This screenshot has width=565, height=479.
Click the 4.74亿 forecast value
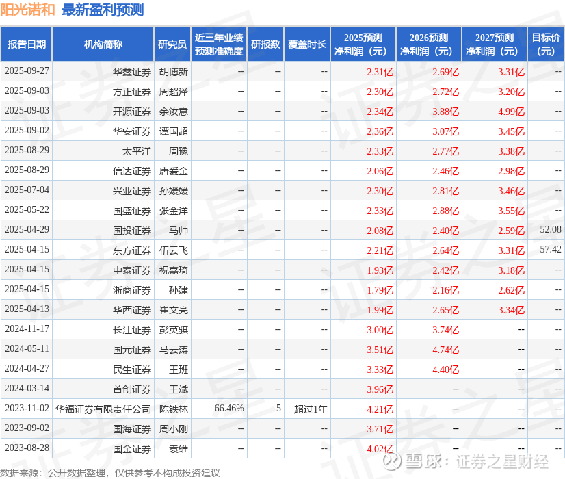click(446, 350)
